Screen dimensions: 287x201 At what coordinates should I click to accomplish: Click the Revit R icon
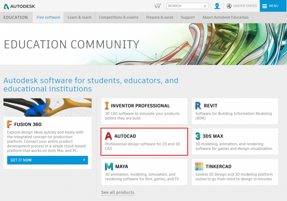click(x=198, y=105)
